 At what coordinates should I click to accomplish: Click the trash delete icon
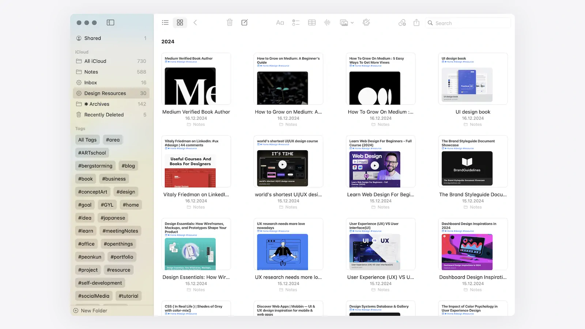230,23
